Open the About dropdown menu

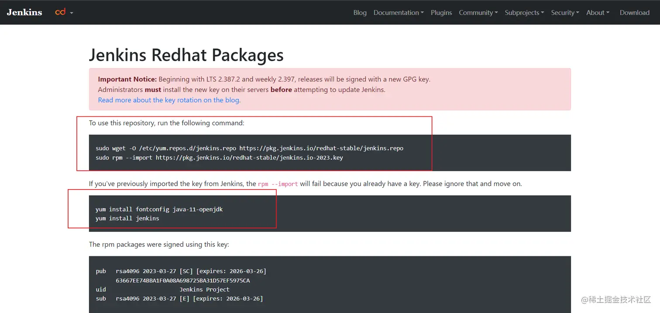pyautogui.click(x=598, y=13)
